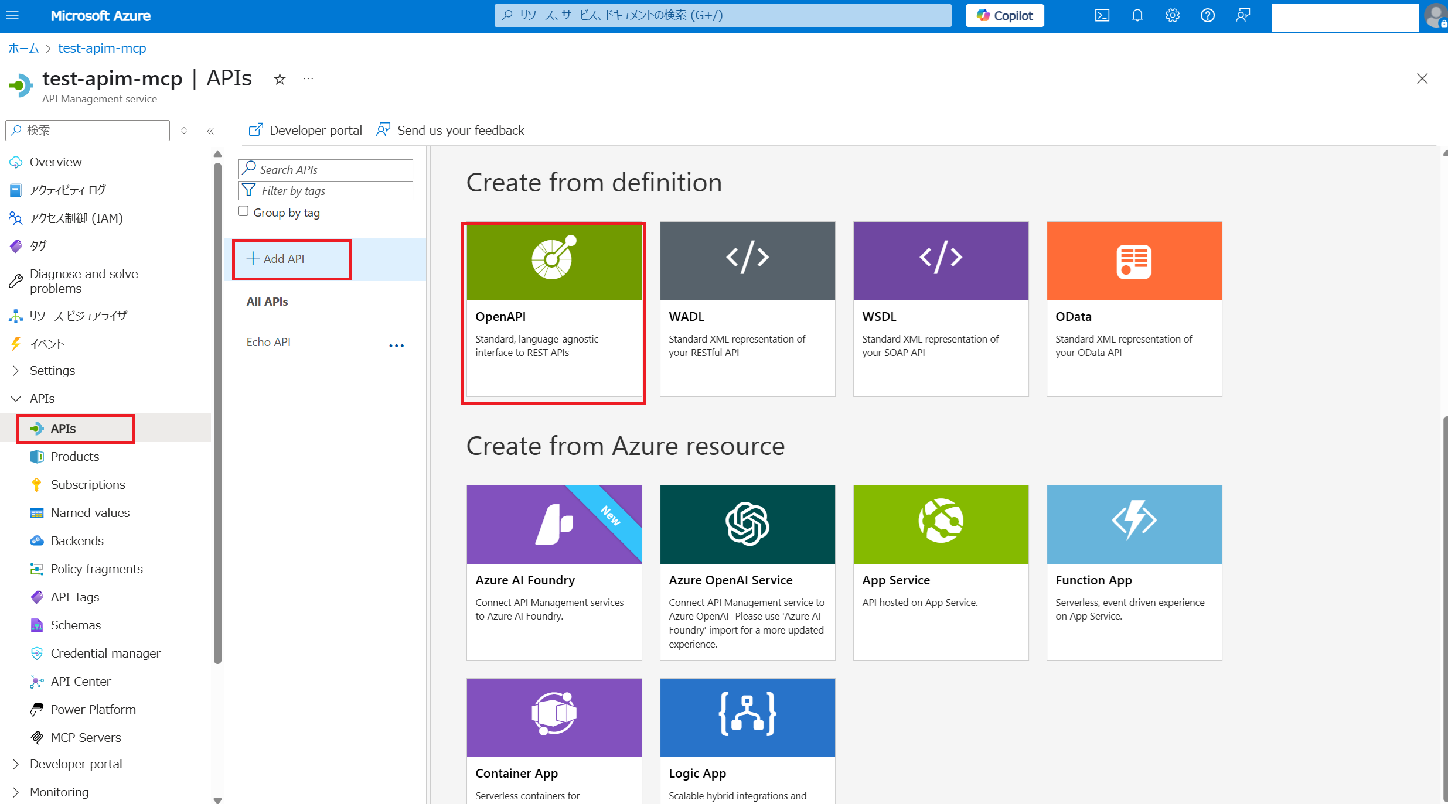Choose the OData definition tile
This screenshot has height=804, width=1448.
pos(1134,309)
